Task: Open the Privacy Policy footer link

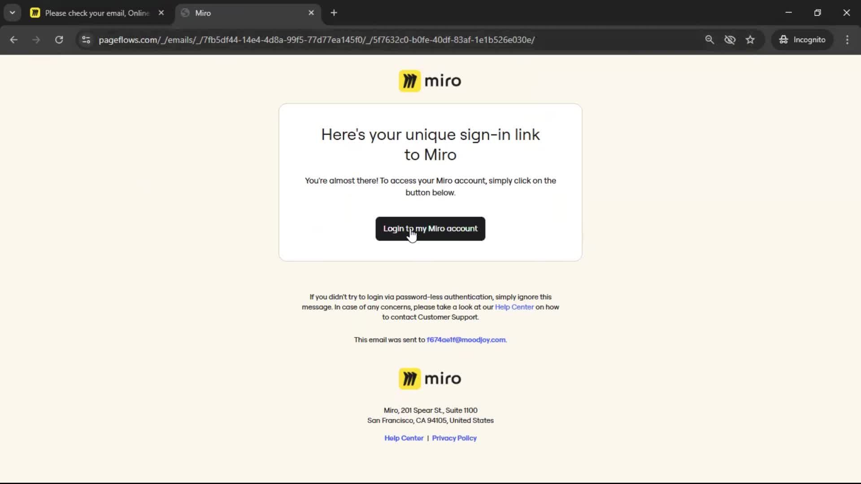Action: pyautogui.click(x=454, y=438)
